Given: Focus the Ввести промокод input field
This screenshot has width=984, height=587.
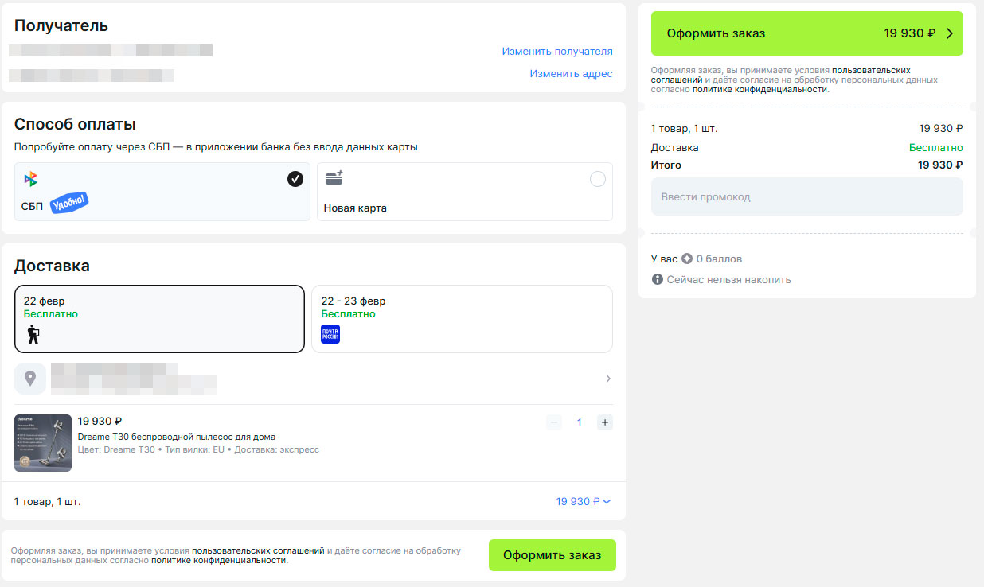Looking at the screenshot, I should (x=807, y=196).
